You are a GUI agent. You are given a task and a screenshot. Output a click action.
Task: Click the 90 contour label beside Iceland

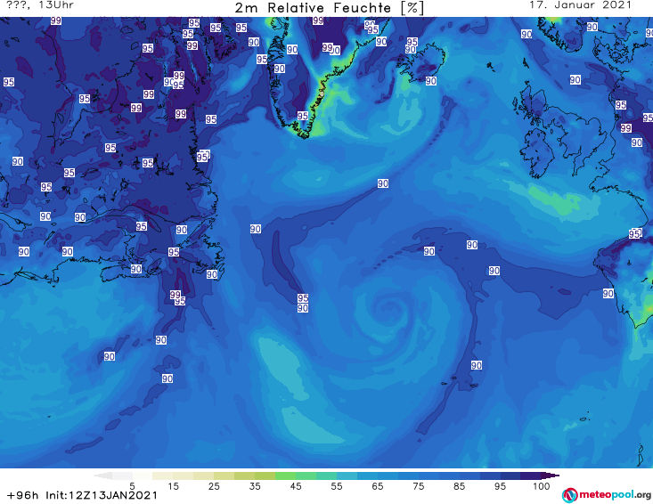431,81
